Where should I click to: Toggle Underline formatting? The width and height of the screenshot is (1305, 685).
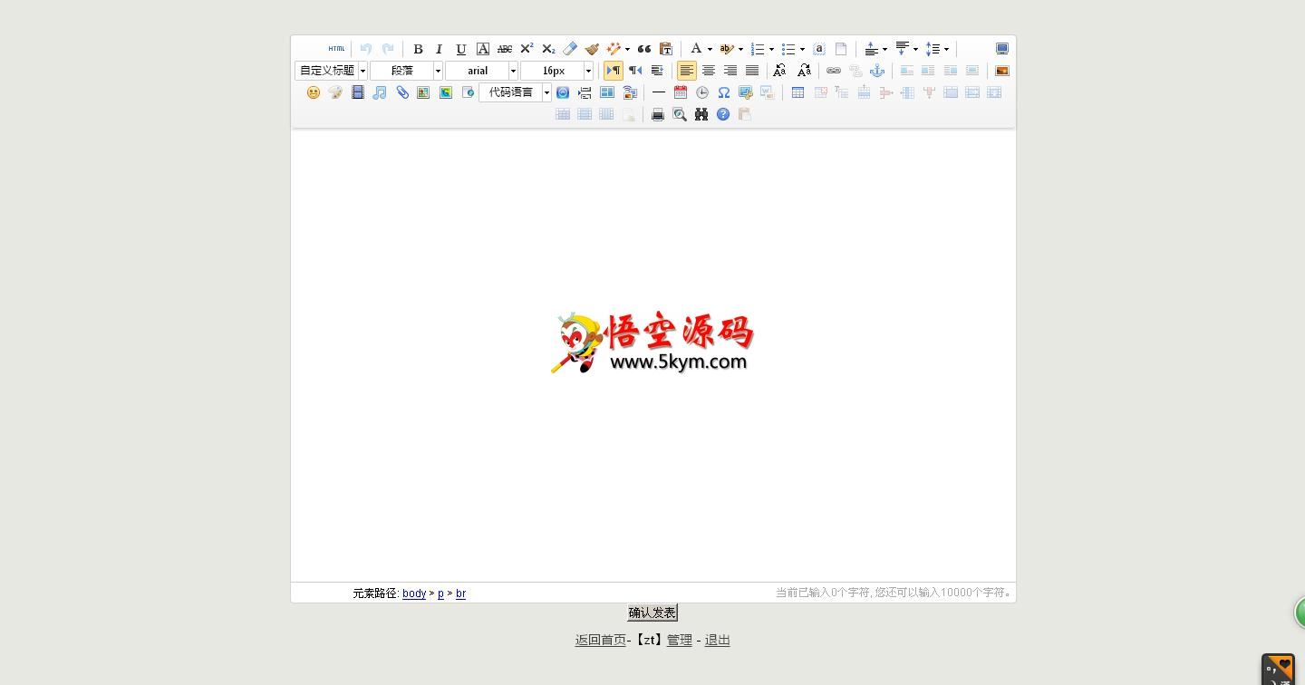pyautogui.click(x=461, y=49)
